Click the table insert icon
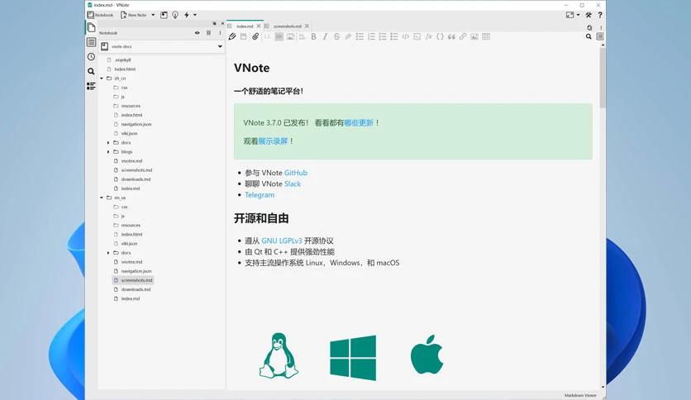The width and height of the screenshot is (691, 400). (486, 36)
